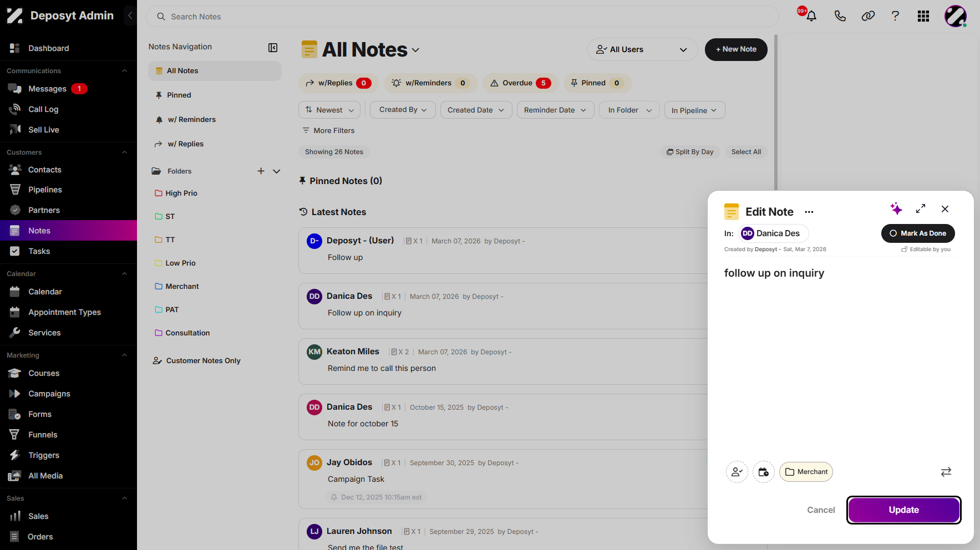Cancel editing the note

point(821,510)
